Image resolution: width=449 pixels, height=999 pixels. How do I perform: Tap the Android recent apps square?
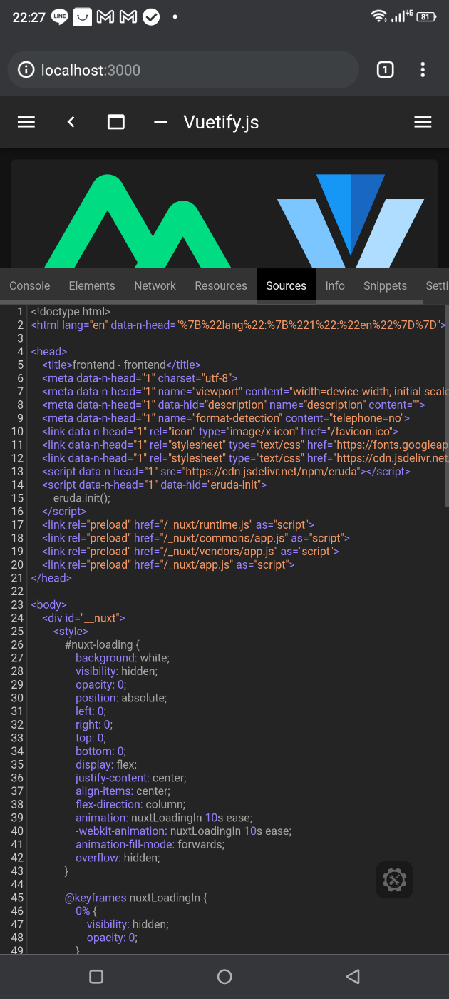96,976
